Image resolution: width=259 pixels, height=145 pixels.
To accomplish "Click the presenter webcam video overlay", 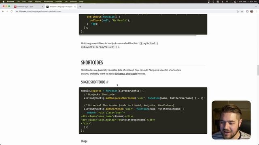I will [231, 120].
